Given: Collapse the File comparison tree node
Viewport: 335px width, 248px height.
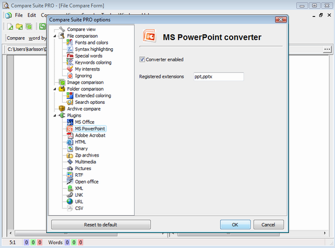Looking at the screenshot, I should [x=55, y=36].
